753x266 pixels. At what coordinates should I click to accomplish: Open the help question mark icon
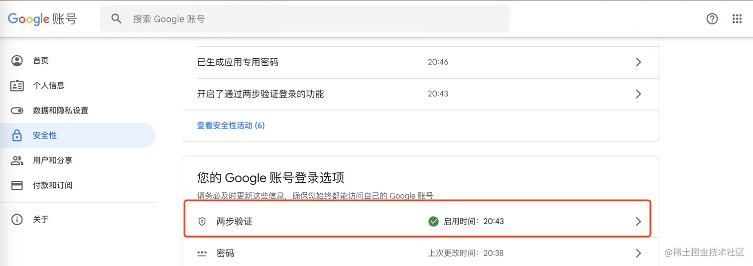712,19
